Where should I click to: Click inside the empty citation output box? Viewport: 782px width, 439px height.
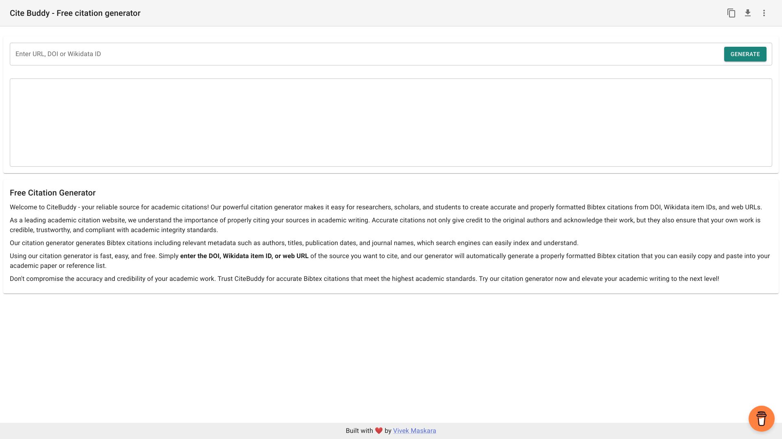(391, 122)
